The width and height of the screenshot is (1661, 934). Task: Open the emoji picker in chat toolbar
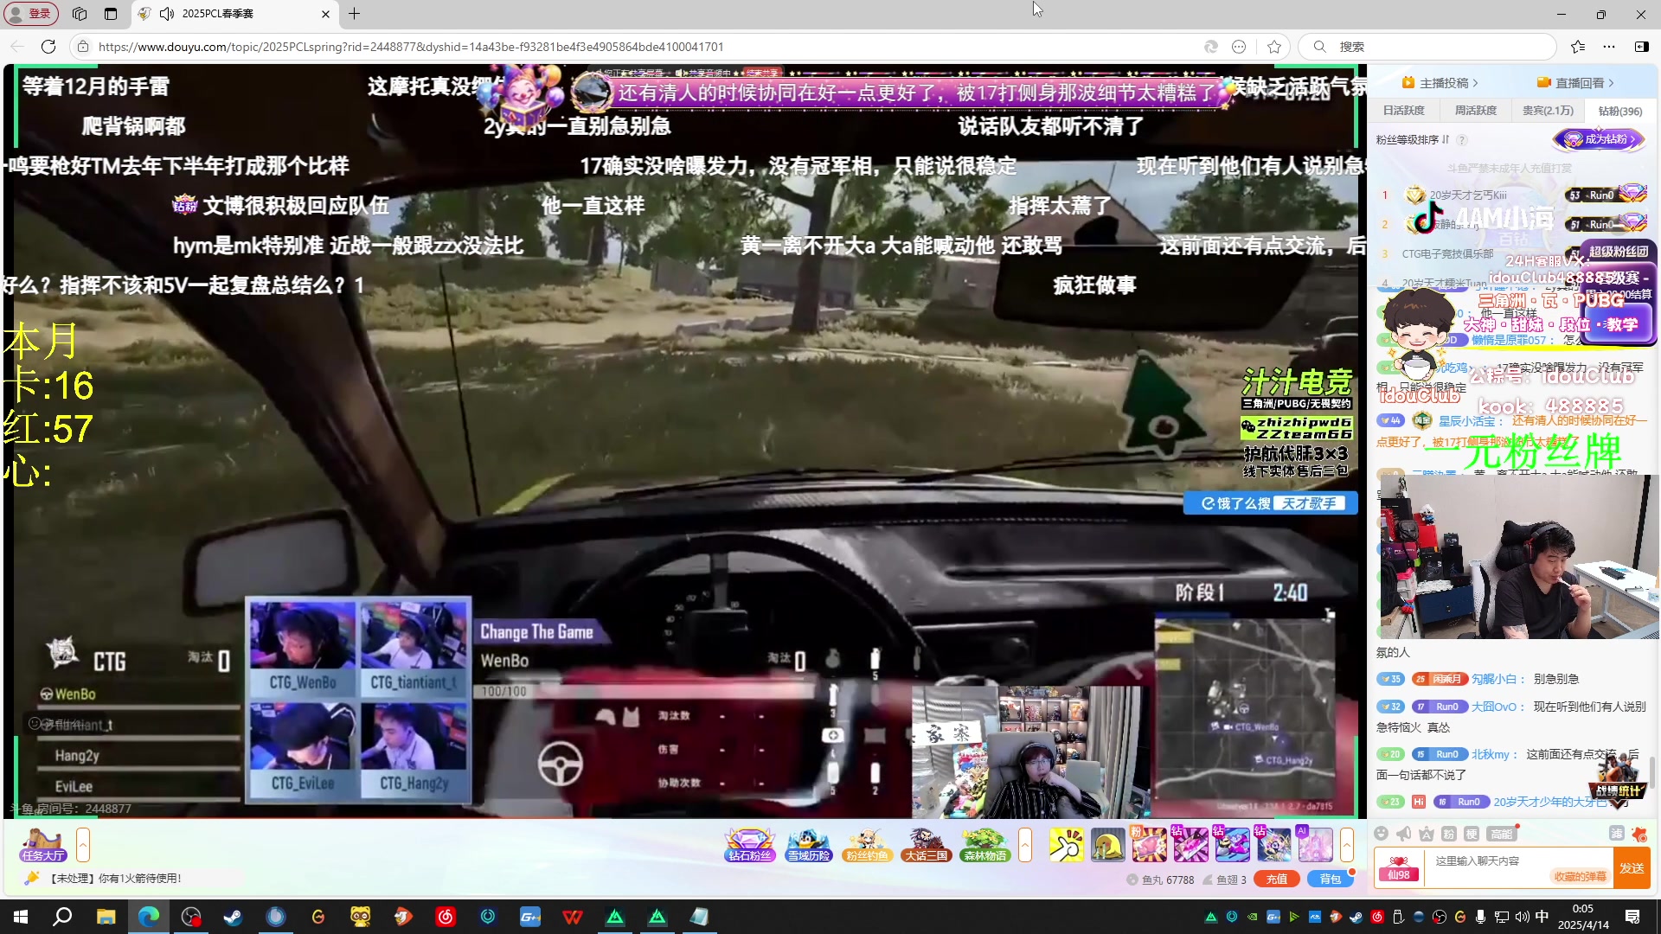pos(1382,834)
